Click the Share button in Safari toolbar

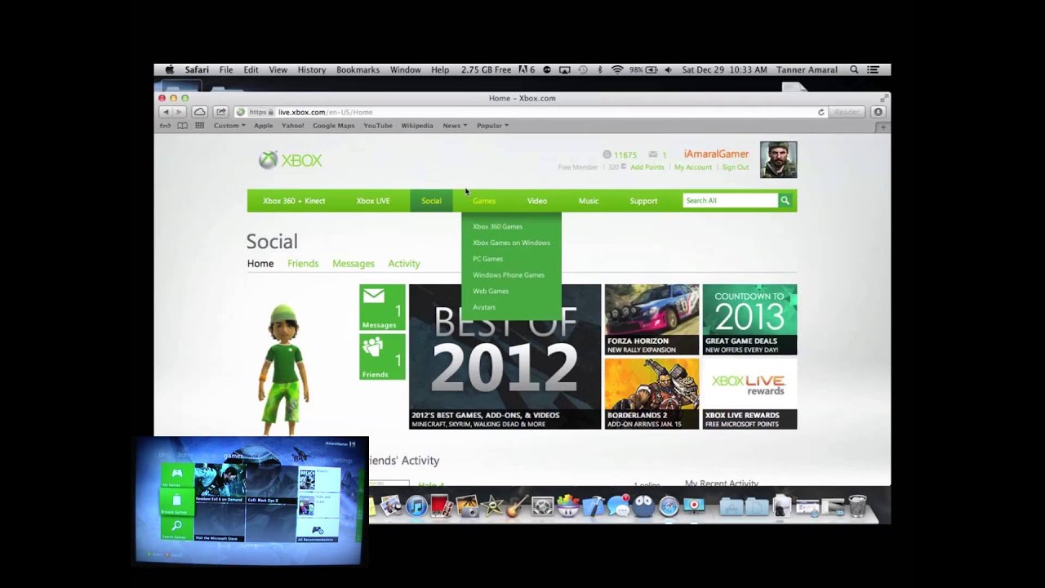tap(221, 112)
